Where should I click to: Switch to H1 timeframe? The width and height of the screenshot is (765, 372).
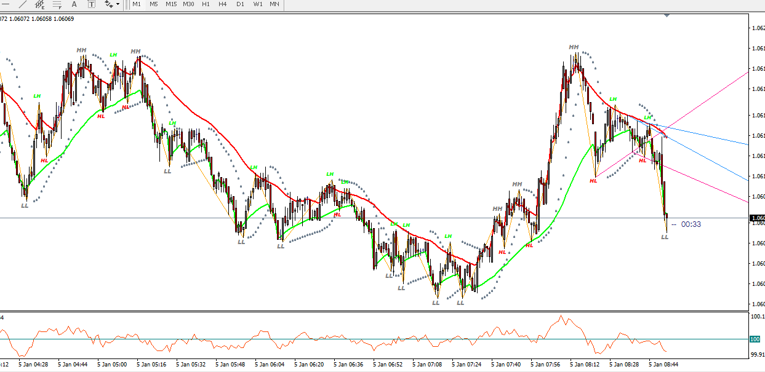click(206, 4)
